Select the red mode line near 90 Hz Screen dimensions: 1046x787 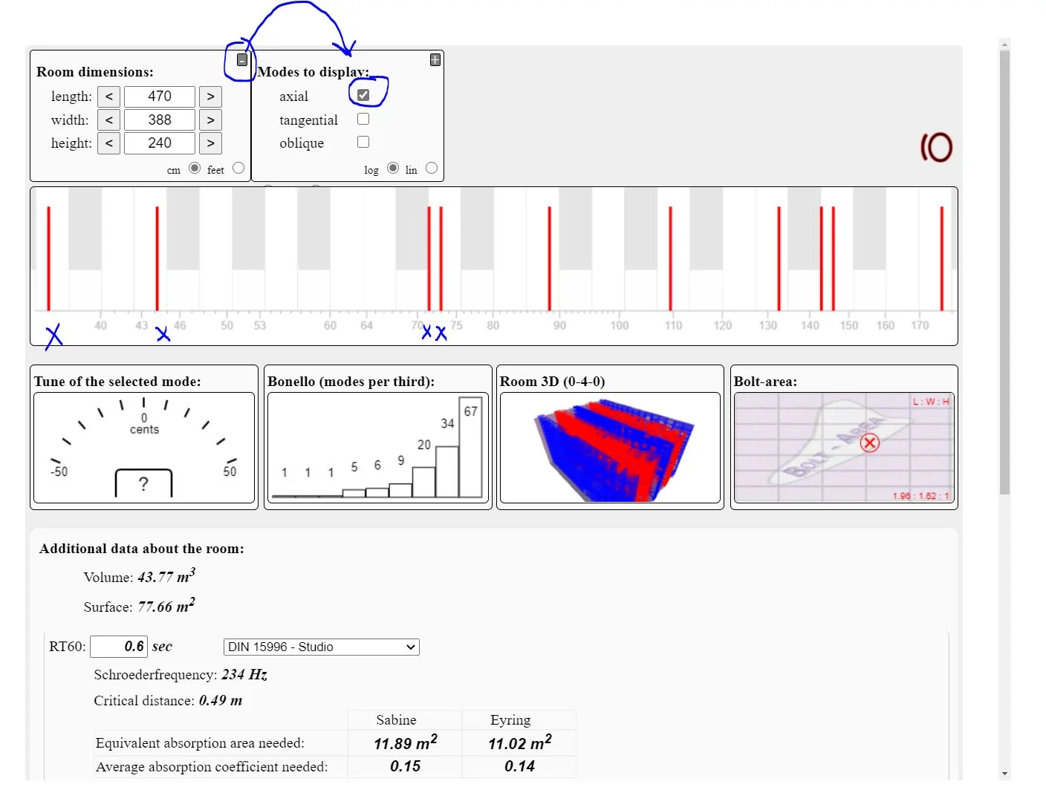550,258
